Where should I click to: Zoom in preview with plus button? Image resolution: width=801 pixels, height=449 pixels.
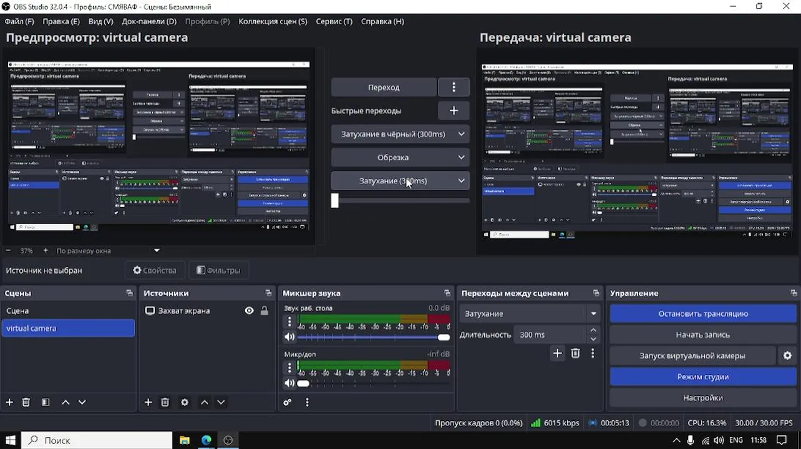[x=45, y=251]
